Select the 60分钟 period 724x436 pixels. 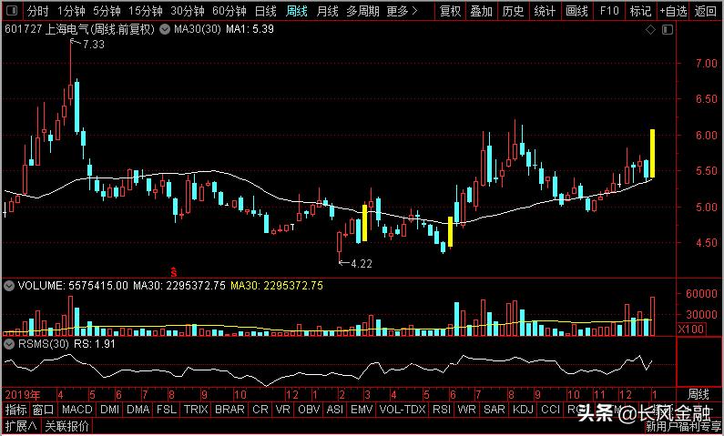(229, 11)
